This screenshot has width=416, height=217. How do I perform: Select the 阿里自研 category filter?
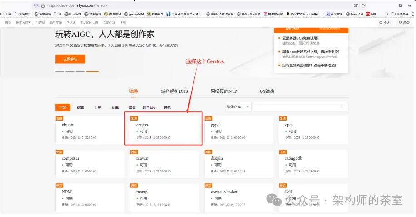tap(149, 107)
